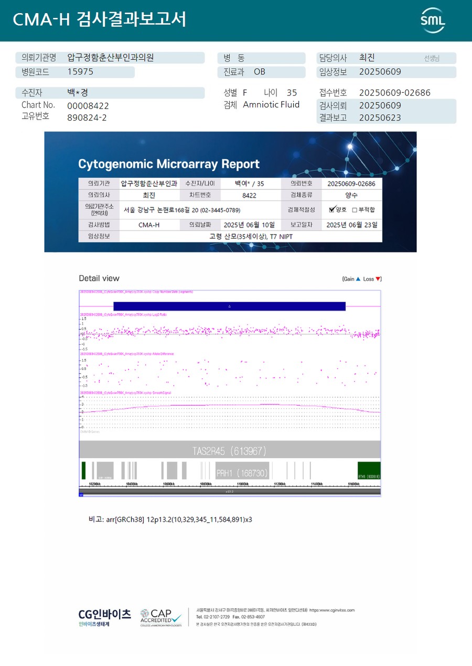
Task: Click the chart number 00008422
Action: pos(88,106)
